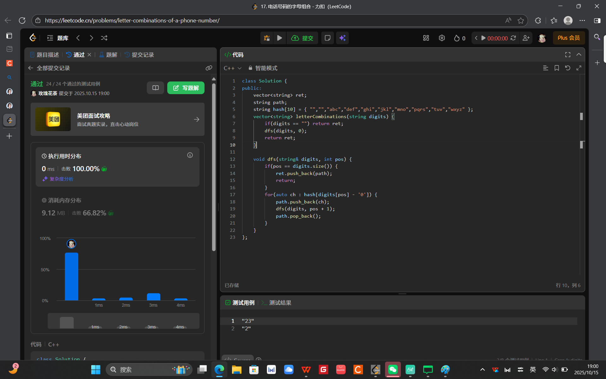Launch the AI sparkle assistant icon
This screenshot has width=606, height=379.
[342, 38]
